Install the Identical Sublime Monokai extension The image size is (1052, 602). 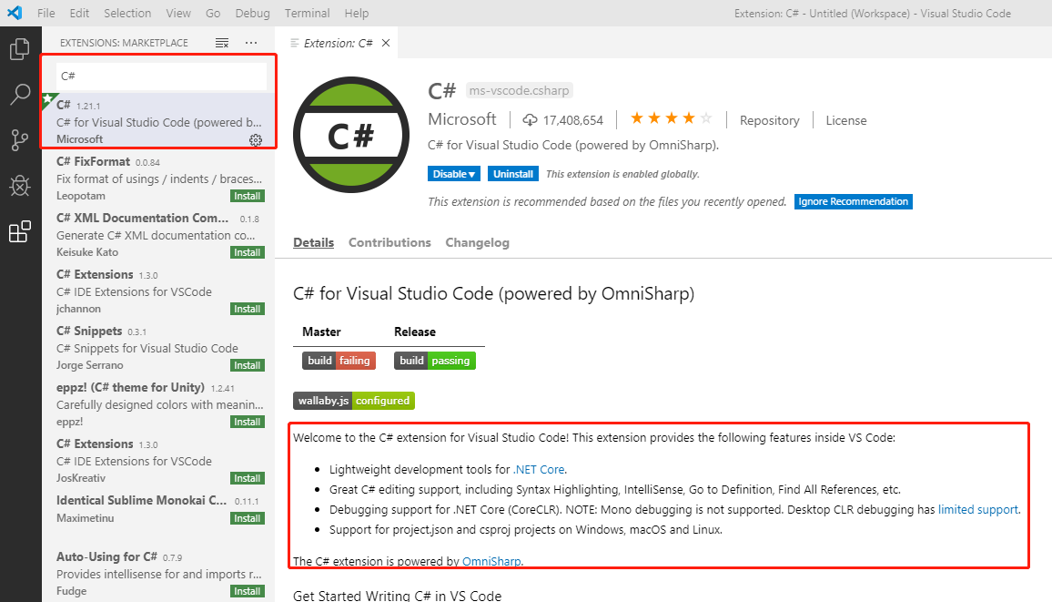tap(248, 518)
